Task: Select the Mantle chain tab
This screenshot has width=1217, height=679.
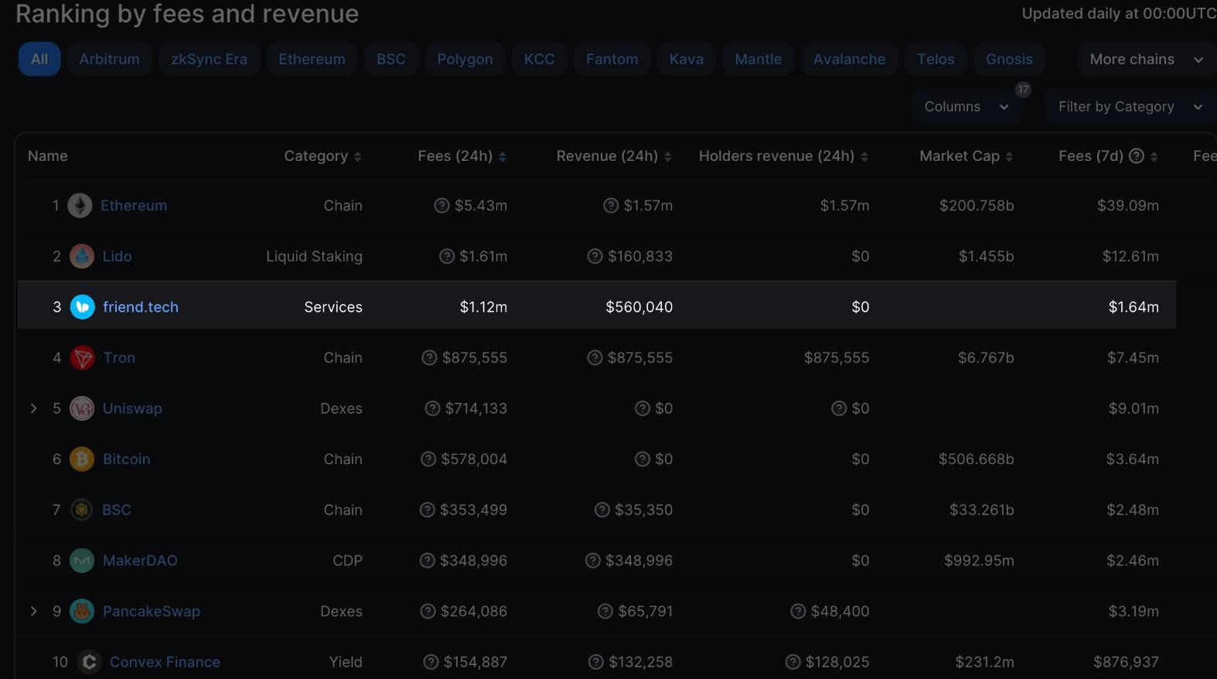Action: click(758, 60)
